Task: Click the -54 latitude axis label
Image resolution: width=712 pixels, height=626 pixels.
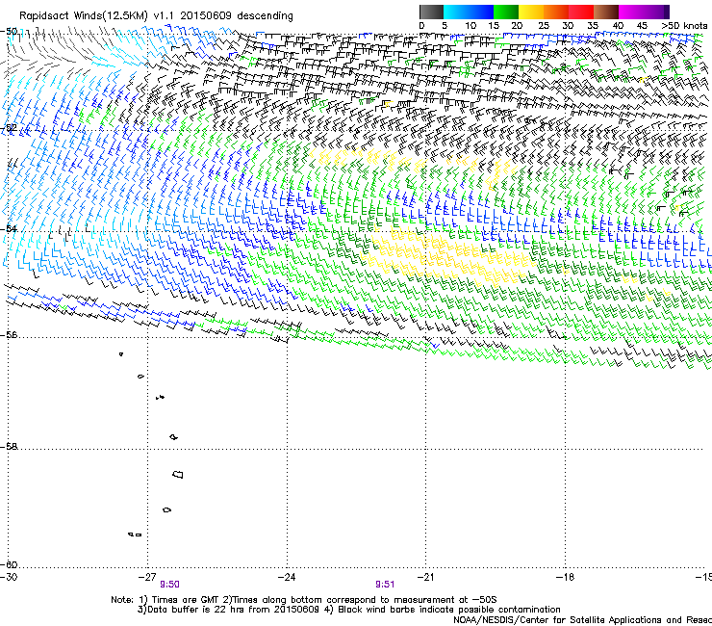Action: coord(9,228)
